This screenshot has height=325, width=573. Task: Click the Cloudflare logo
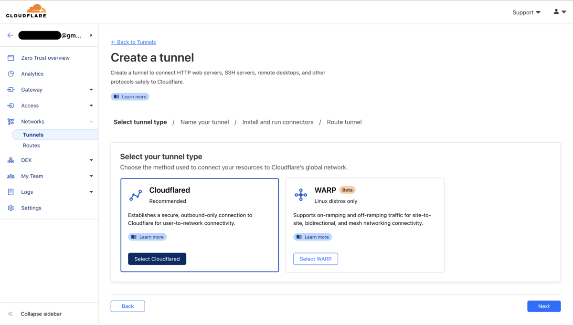click(x=26, y=11)
